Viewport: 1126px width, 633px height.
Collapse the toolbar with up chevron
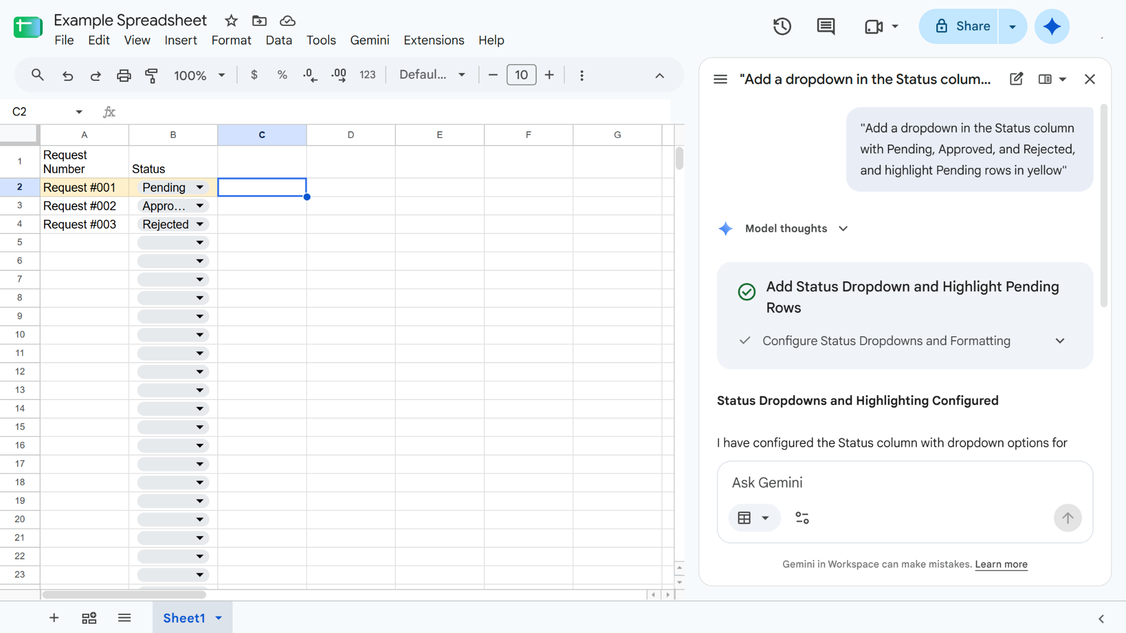[660, 75]
